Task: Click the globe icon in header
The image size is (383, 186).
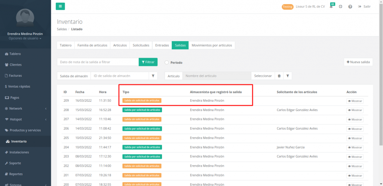Action: click(x=340, y=7)
